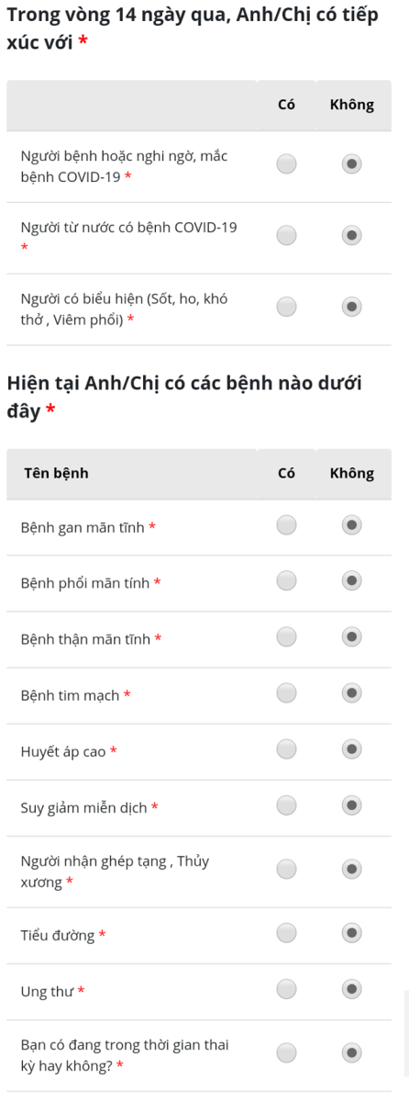The width and height of the screenshot is (409, 1102).
Task: Choose Không for thời gian thai kỳ question
Action: coord(351,1052)
